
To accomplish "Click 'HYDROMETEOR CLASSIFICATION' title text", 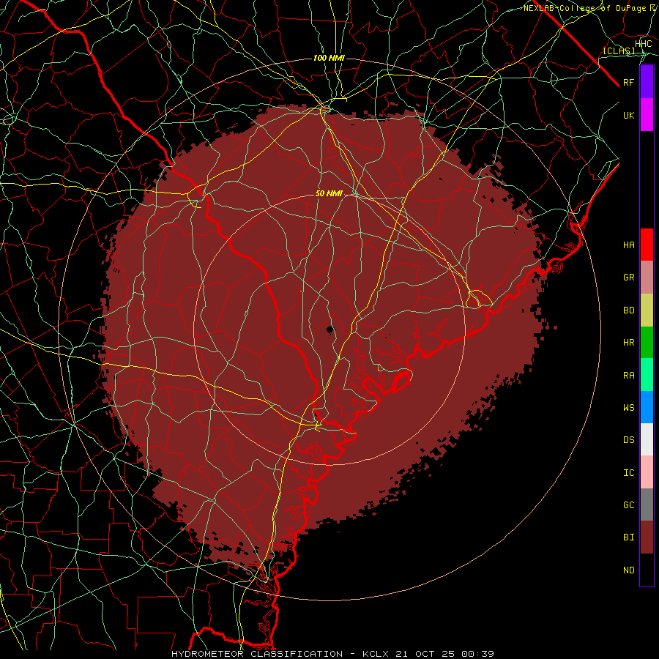I will tap(257, 654).
